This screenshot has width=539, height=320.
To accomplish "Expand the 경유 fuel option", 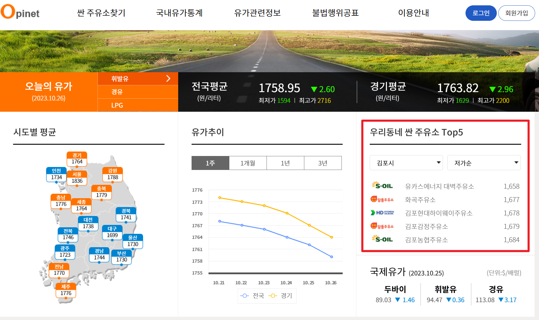I will point(117,92).
